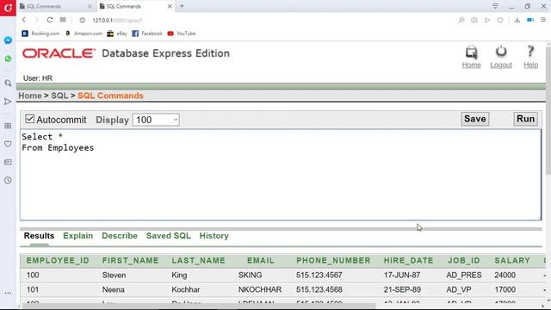The width and height of the screenshot is (551, 310).
Task: Toggle the battery saver icon
Action: (530, 20)
